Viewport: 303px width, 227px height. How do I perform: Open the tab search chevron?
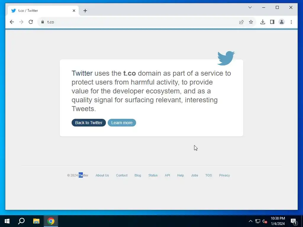coord(250,7)
